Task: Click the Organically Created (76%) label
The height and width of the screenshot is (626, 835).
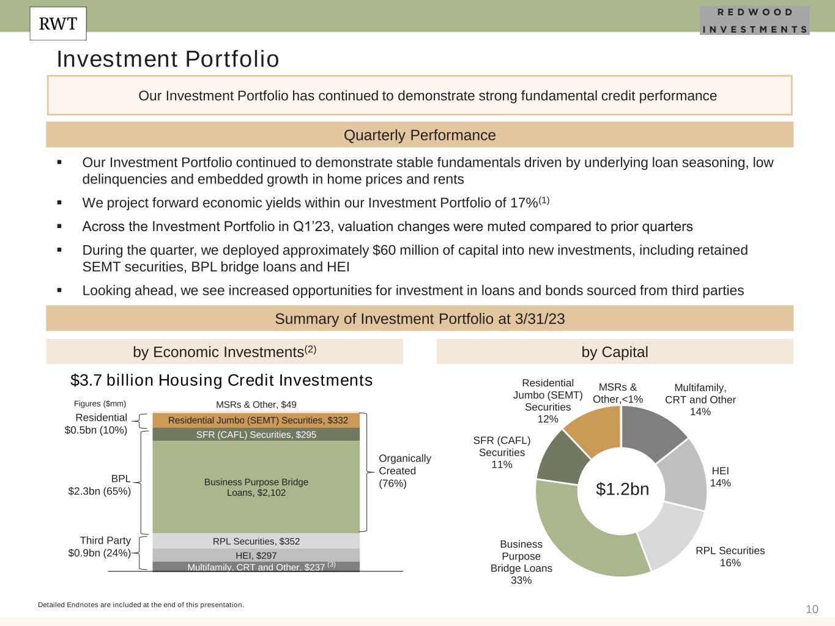Action: pyautogui.click(x=404, y=471)
